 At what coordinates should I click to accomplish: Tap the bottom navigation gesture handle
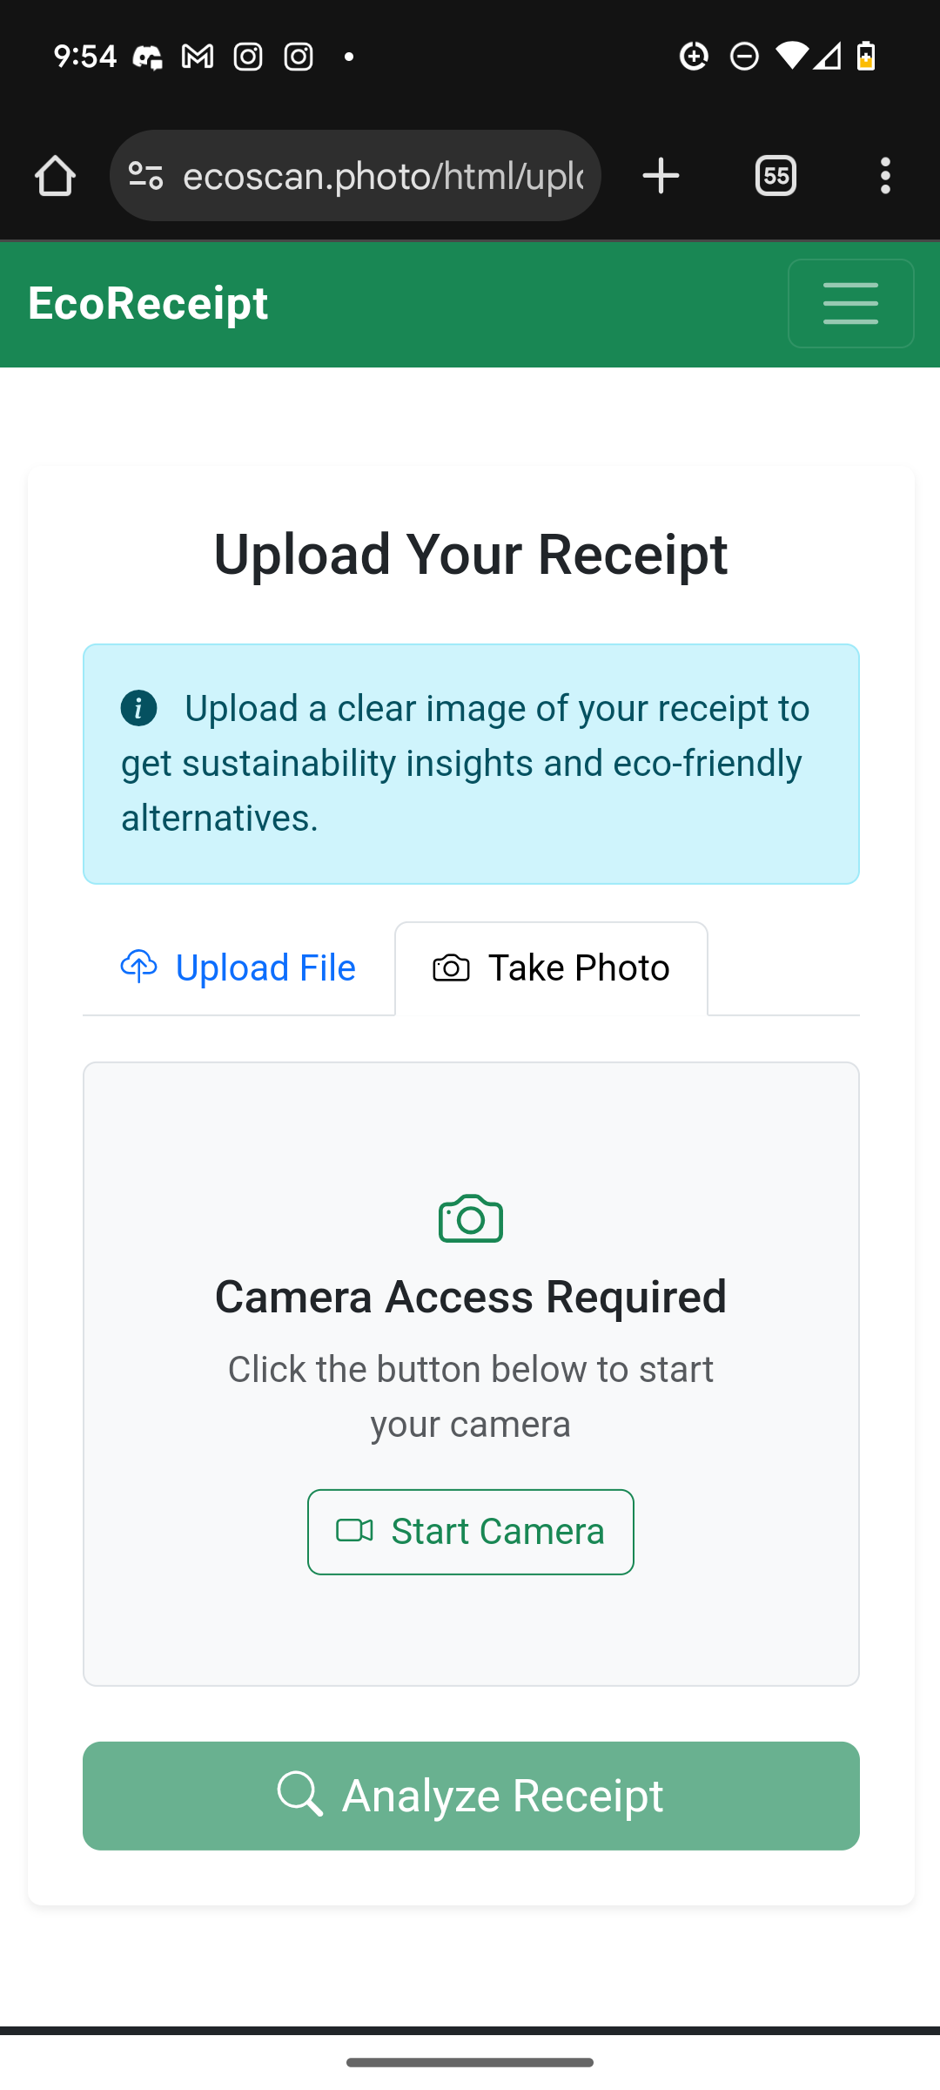[470, 2062]
